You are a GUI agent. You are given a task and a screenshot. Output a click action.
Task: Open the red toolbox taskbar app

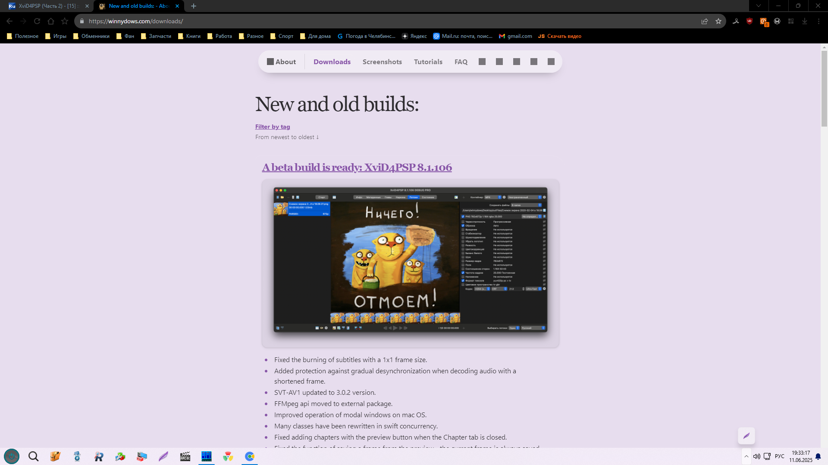click(142, 456)
